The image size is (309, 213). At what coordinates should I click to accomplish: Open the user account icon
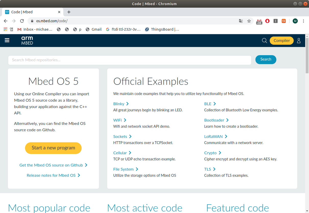pos(299,41)
